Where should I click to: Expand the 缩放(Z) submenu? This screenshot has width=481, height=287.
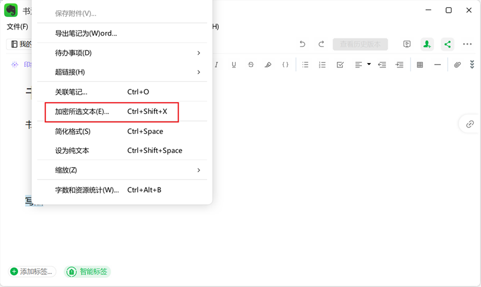(x=122, y=170)
